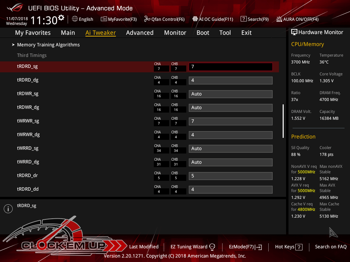The image size is (350, 262).
Task: Click the tRDRD_sg value input field
Action: [230, 67]
